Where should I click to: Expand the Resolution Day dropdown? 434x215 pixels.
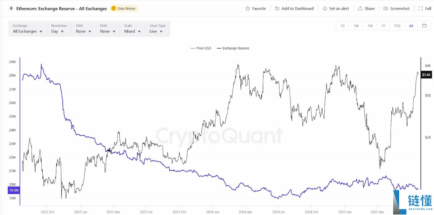[58, 29]
